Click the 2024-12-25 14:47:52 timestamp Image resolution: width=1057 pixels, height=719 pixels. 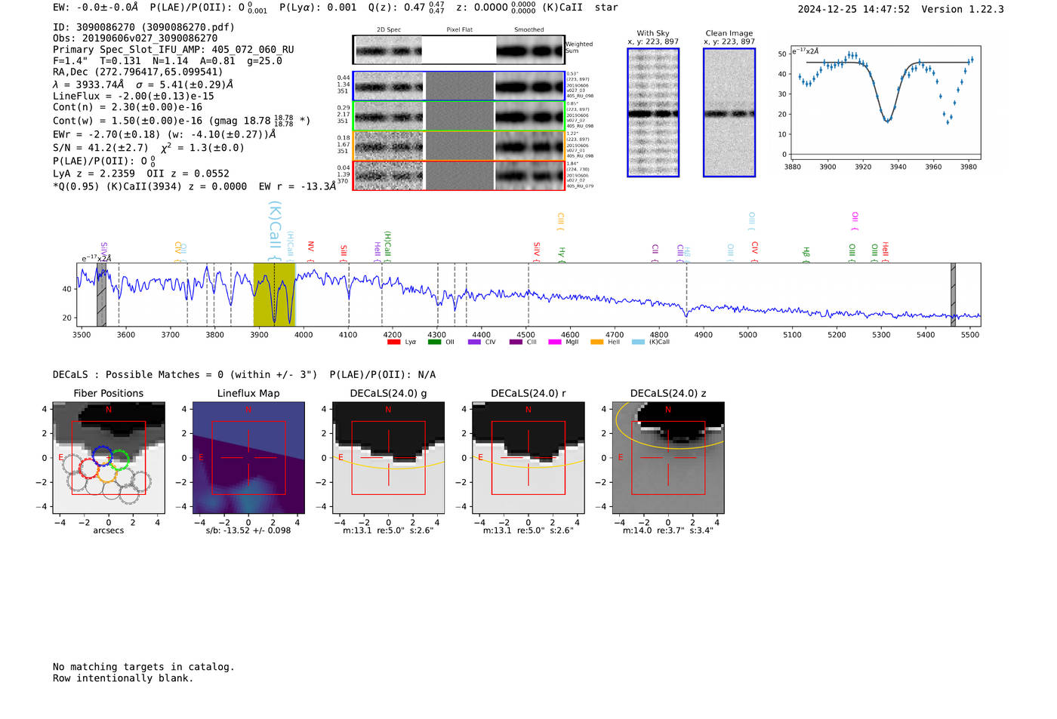pyautogui.click(x=854, y=9)
